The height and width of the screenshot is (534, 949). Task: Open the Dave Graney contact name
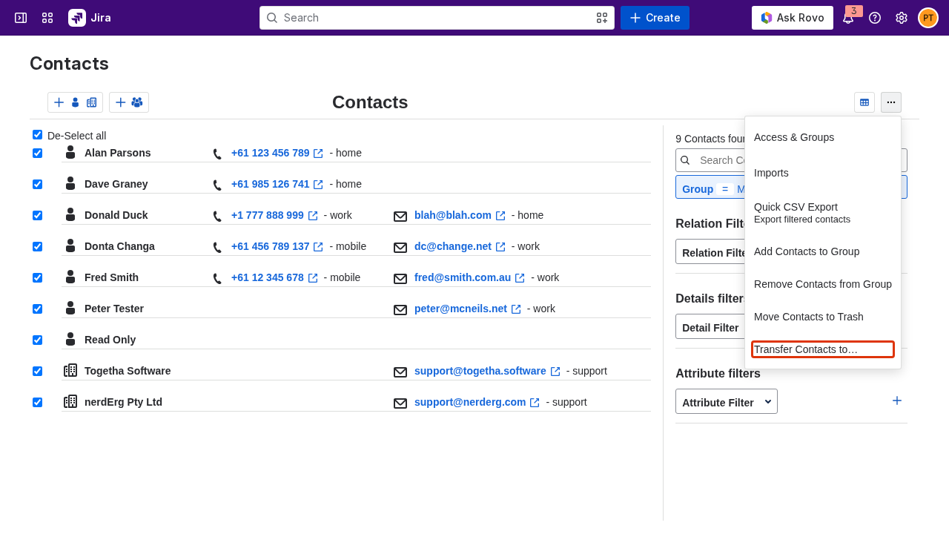(x=116, y=184)
